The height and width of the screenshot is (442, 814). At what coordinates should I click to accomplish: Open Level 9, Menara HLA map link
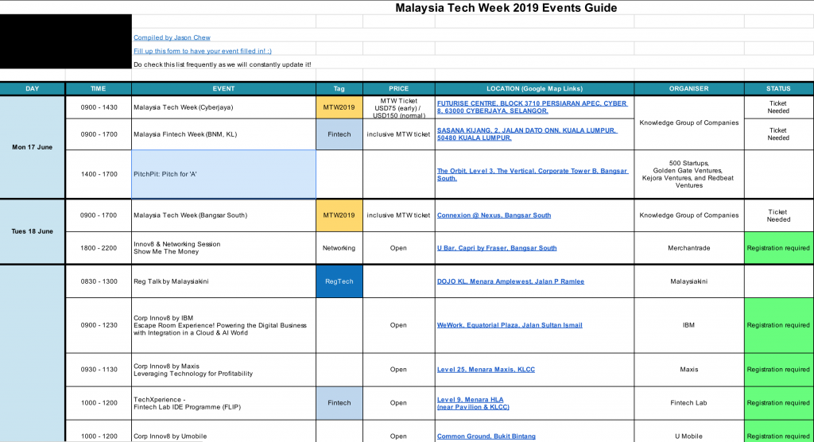(x=473, y=403)
